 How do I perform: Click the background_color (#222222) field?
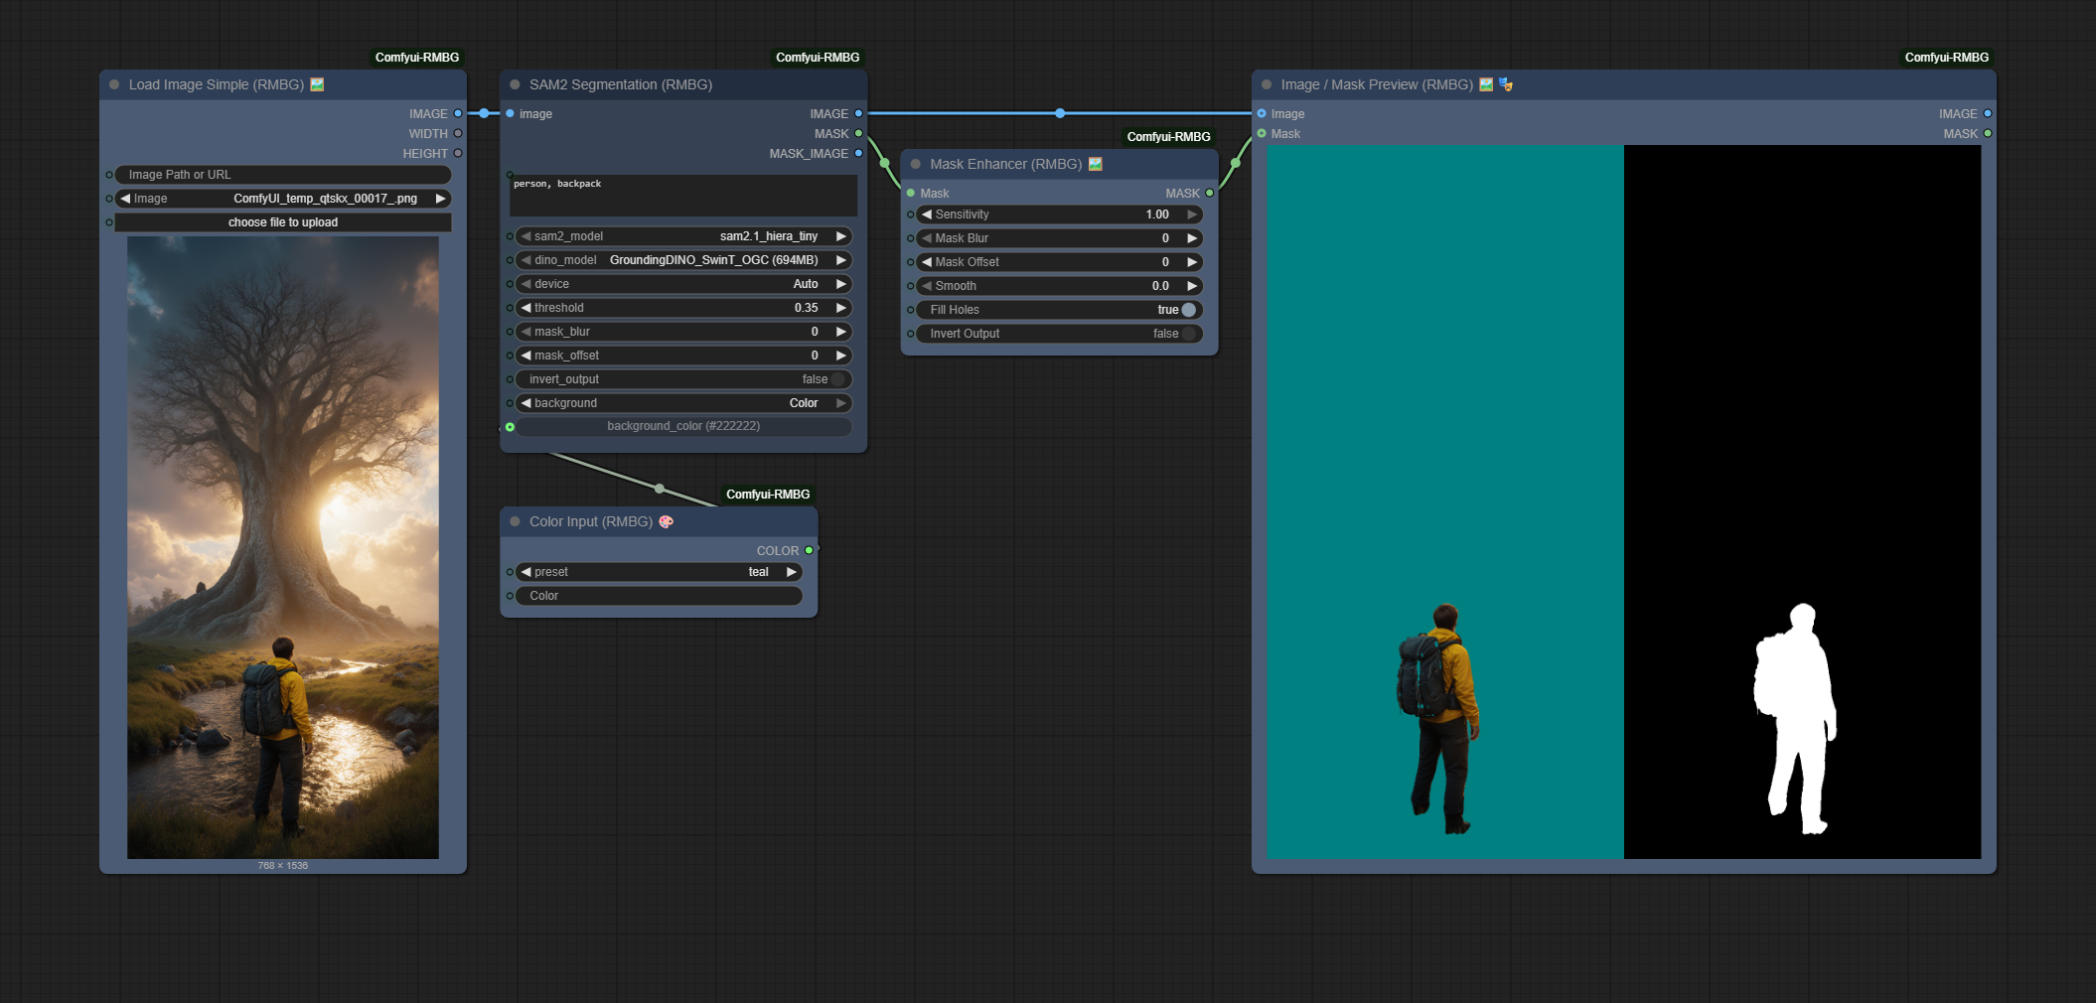pos(683,426)
